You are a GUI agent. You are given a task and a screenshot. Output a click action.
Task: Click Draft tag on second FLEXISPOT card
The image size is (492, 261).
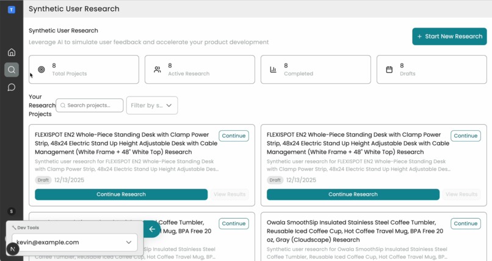(x=275, y=180)
